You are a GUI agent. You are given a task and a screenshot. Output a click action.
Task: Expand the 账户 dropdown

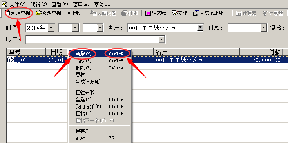(162, 39)
